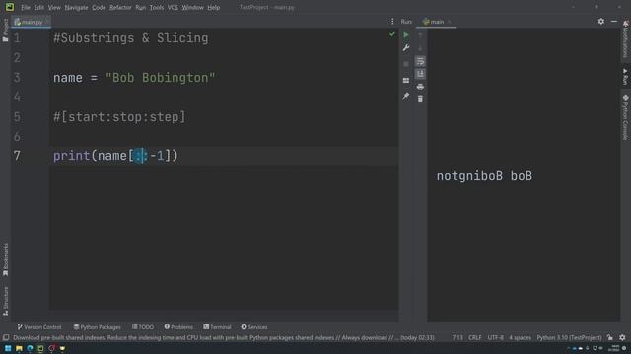Image resolution: width=631 pixels, height=354 pixels.
Task: Click the #[start:stop:step] comment line
Action: 119,117
